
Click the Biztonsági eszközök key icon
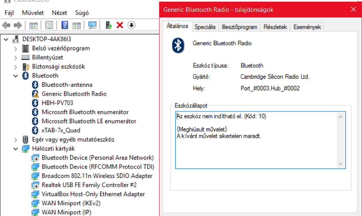pos(26,66)
